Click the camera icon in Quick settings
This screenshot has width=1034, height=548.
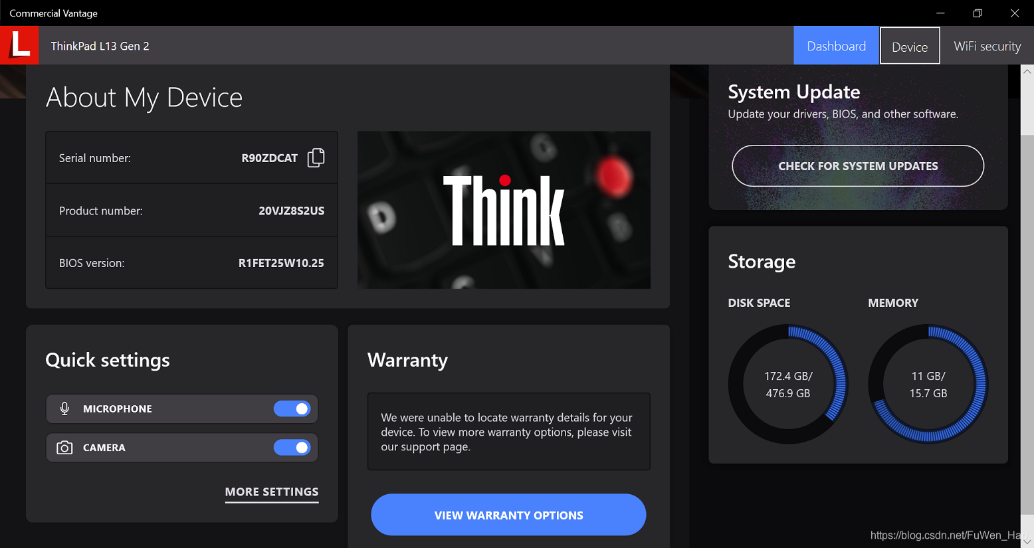tap(64, 448)
